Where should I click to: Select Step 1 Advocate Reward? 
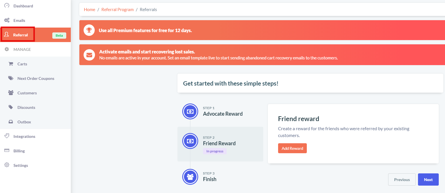220,111
